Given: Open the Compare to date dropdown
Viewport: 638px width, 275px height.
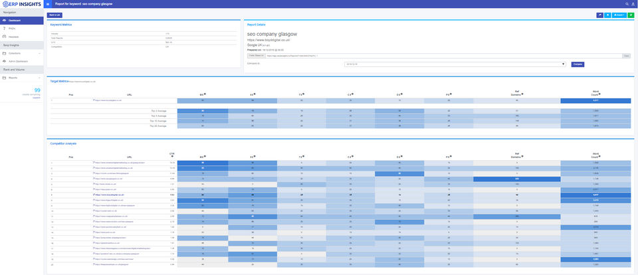Looking at the screenshot, I should coord(455,64).
